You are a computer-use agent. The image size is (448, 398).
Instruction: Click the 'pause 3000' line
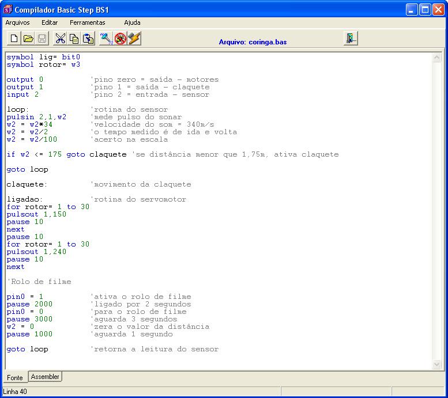[x=29, y=319]
